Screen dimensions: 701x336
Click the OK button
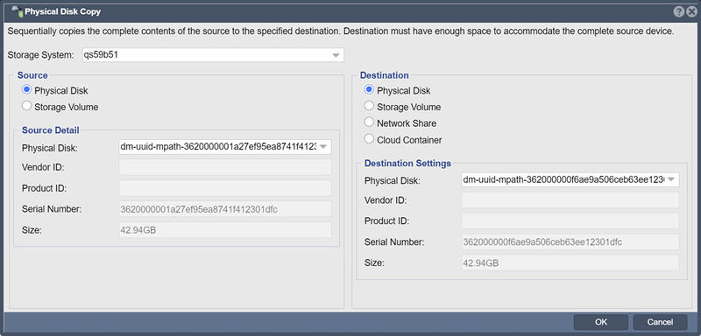(x=601, y=322)
